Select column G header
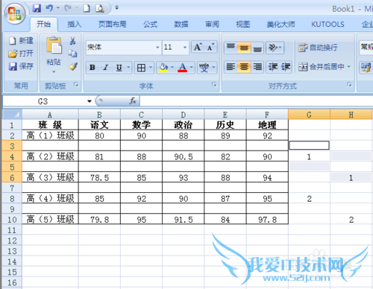 (309, 115)
